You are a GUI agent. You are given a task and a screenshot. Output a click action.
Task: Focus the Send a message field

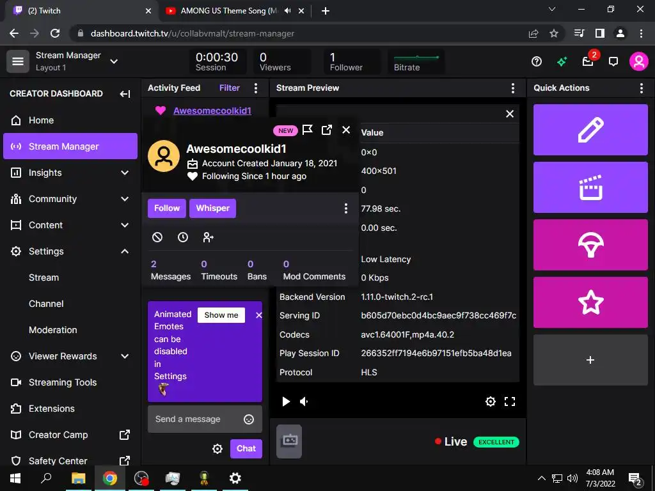[x=205, y=419]
